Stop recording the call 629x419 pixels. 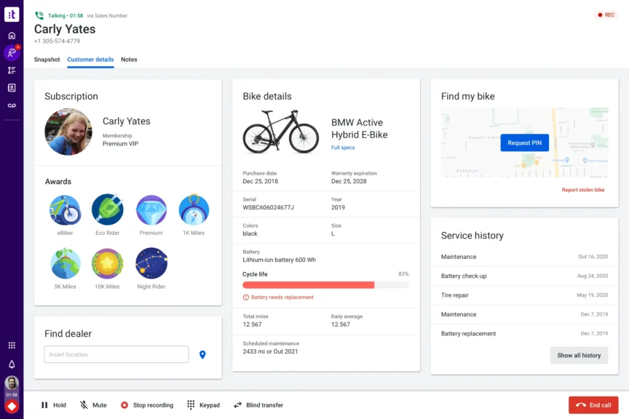(x=147, y=405)
